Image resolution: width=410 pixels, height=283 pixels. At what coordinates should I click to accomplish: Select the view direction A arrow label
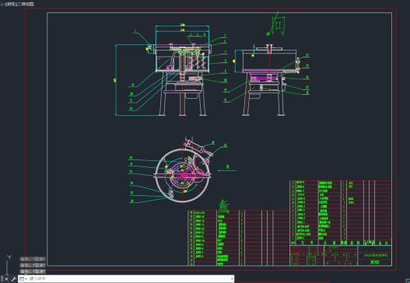[227, 168]
